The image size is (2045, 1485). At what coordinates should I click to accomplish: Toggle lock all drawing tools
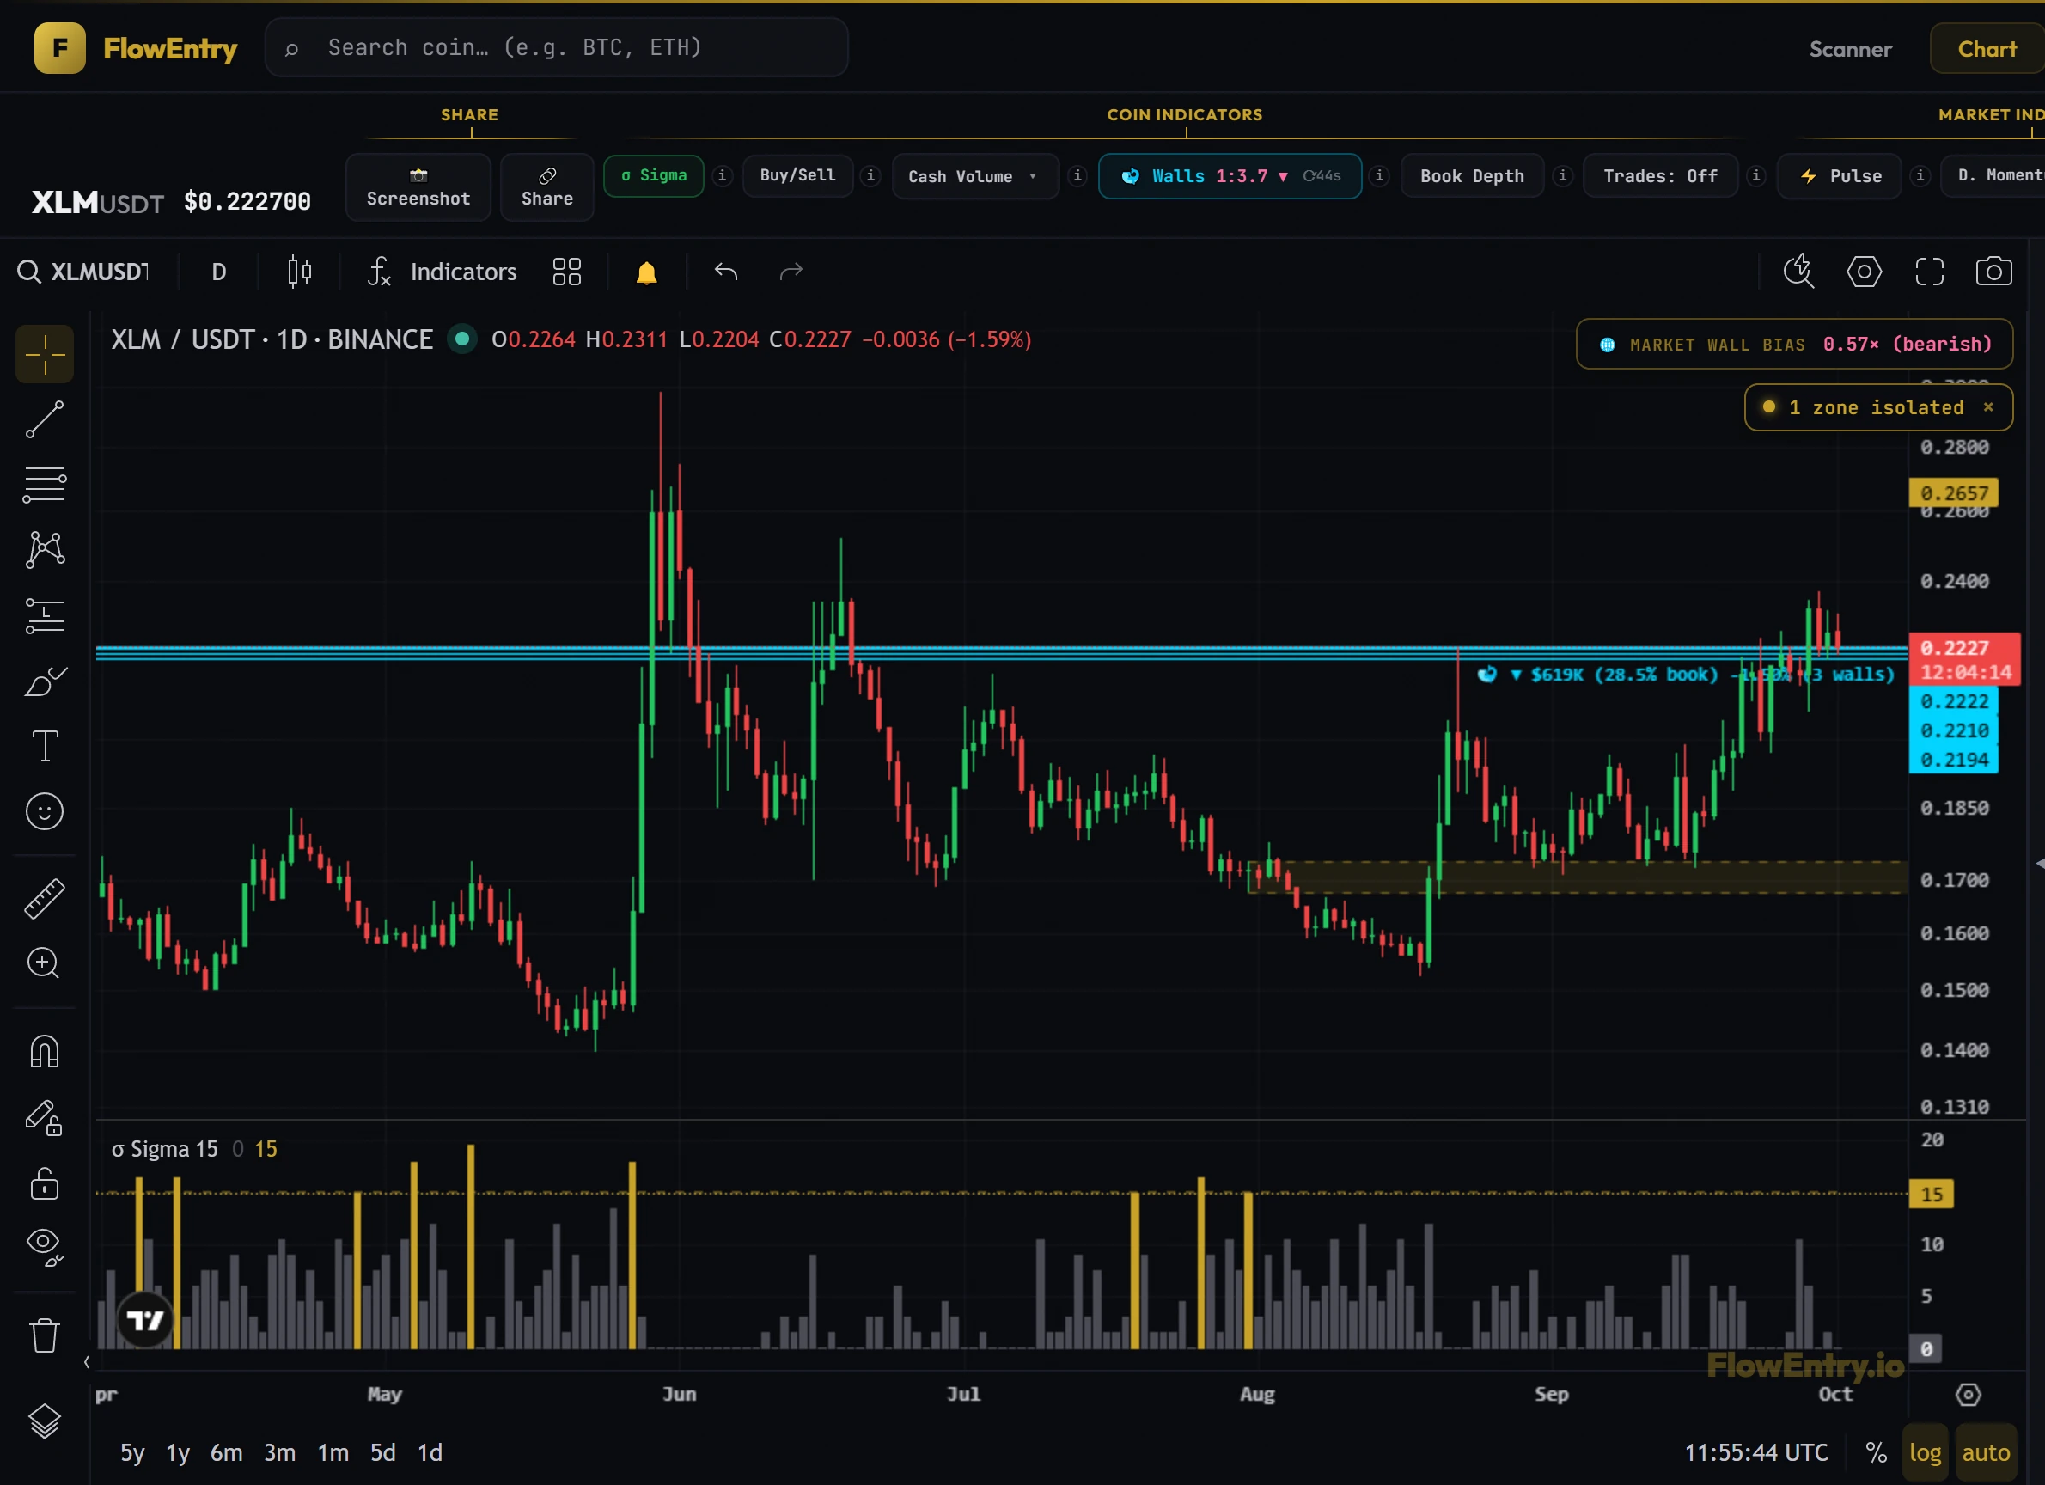coord(44,1183)
